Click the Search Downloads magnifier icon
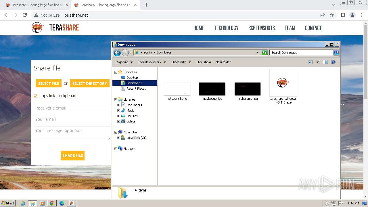The width and height of the screenshot is (368, 207). click(336, 53)
